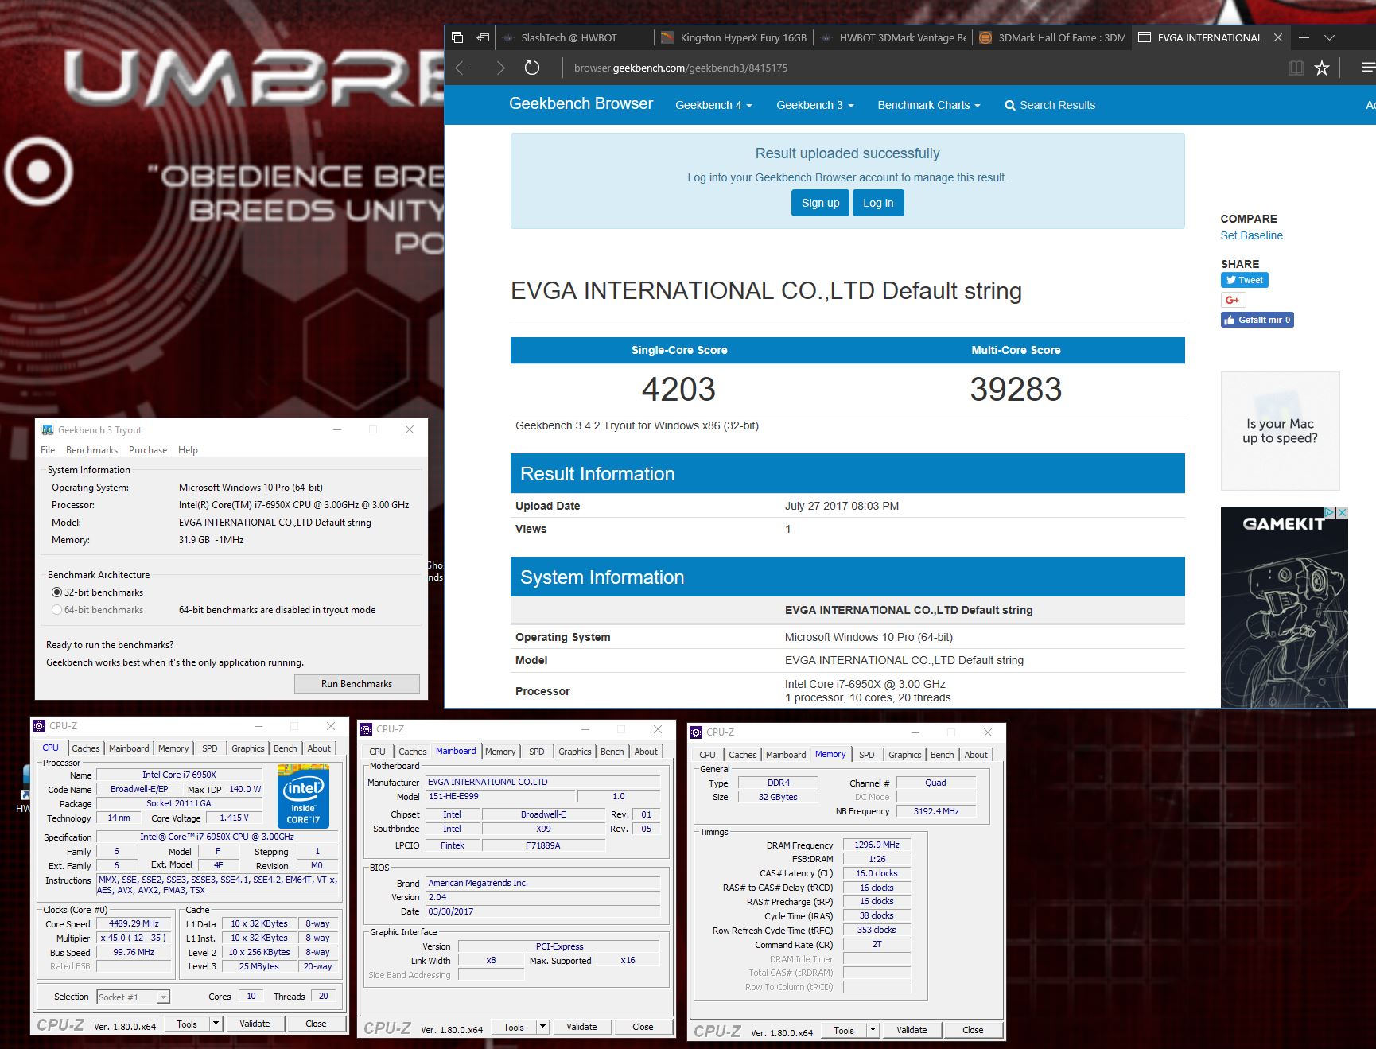Open Mainboard tab in Memory CPU-Z window

pyautogui.click(x=786, y=755)
